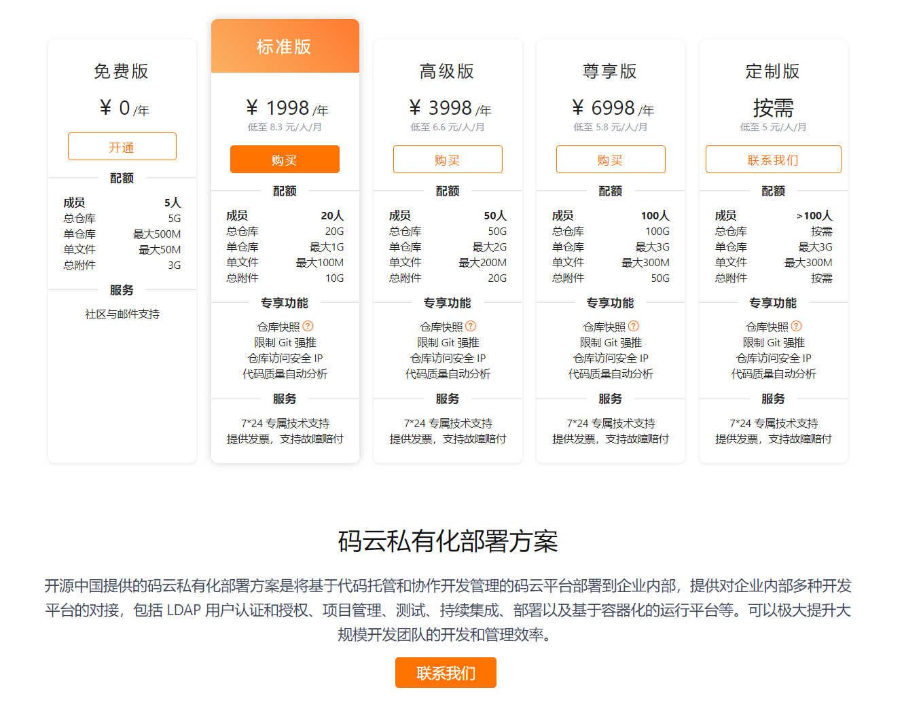
Task: Select the 免费版 plan title
Action: [x=122, y=71]
